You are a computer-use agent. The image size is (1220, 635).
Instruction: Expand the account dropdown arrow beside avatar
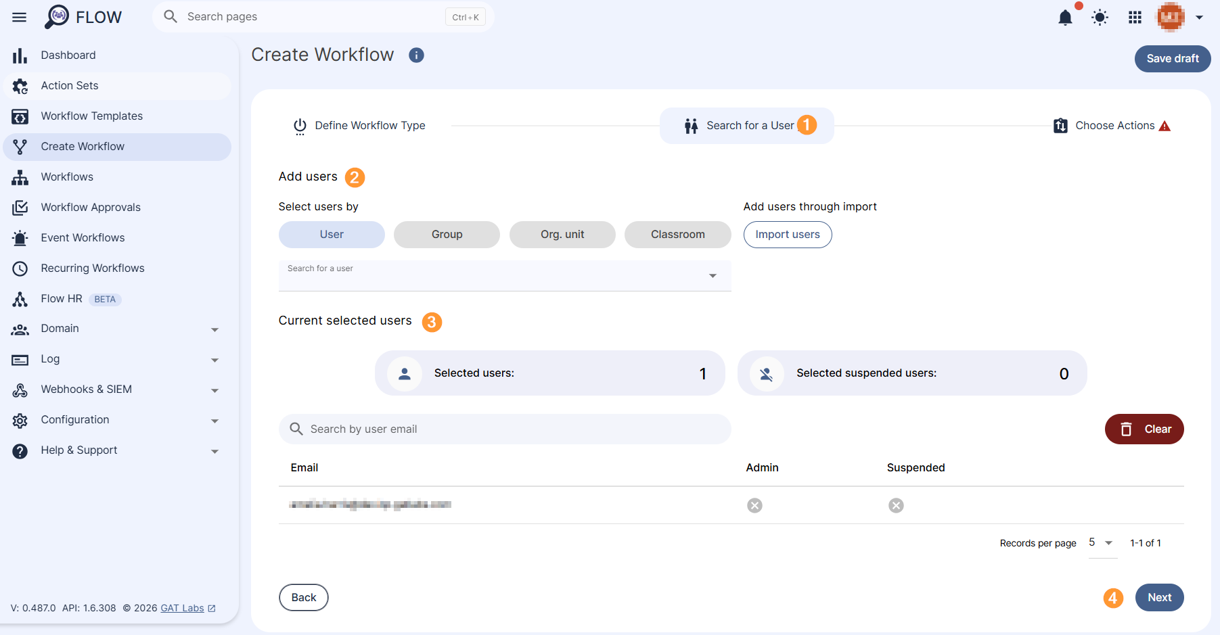point(1199,18)
